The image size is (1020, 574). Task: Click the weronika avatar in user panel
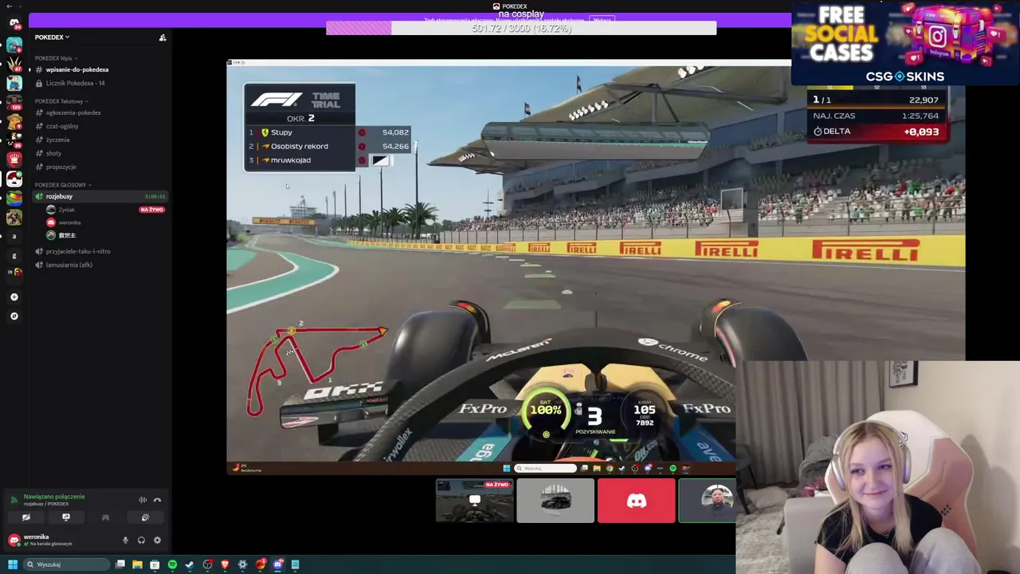(14, 541)
